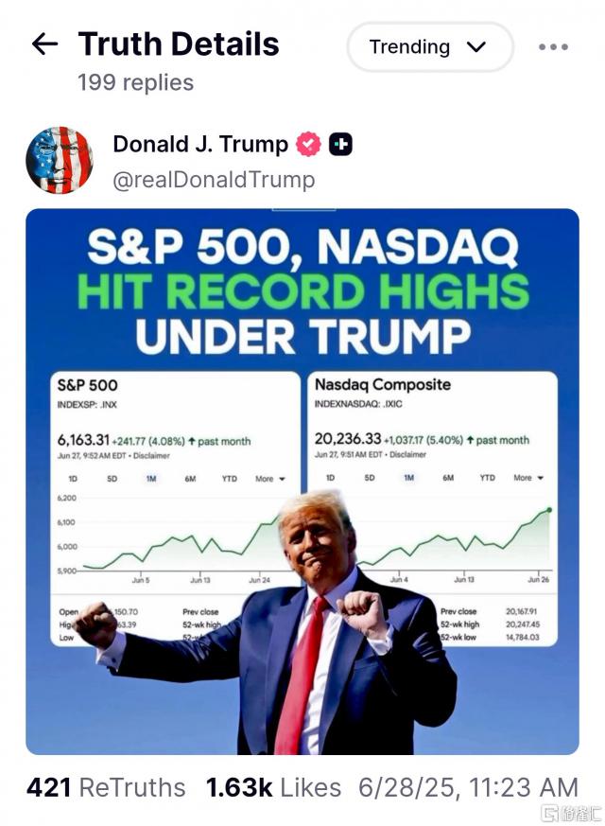Viewport: 605px width, 826px height.
Task: Select the 1D tab on S&P 500 chart
Action: pos(73,479)
